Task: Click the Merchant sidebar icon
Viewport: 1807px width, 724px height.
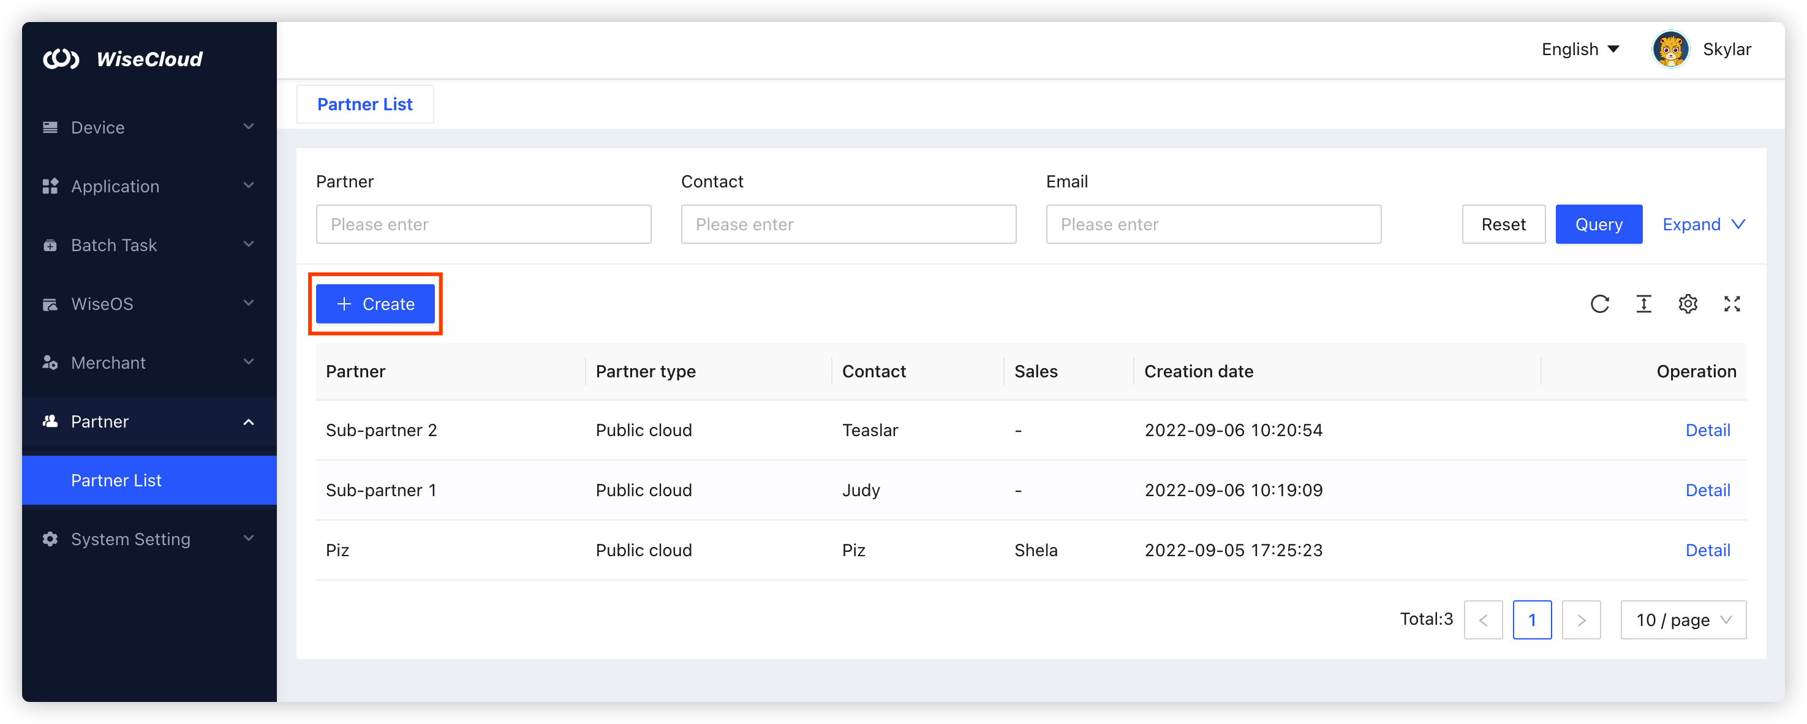Action: tap(50, 363)
